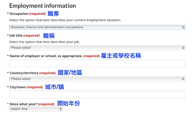The image size is (195, 116).
Task: Click the Country/territory (required) label
Action: [x=32, y=73]
